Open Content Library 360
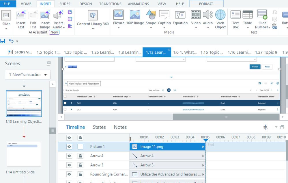This screenshot has width=288, height=183. click(x=93, y=18)
